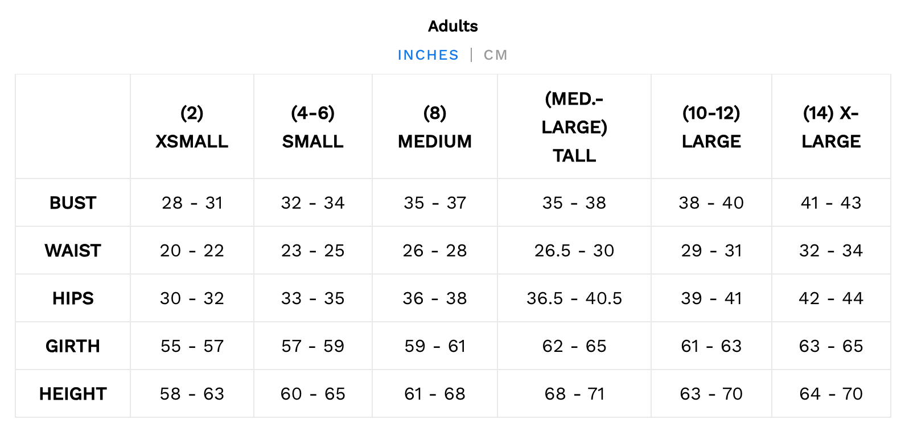This screenshot has width=905, height=440.
Task: Click the TALL hips value 36.5 - 40.5
Action: coord(574,298)
